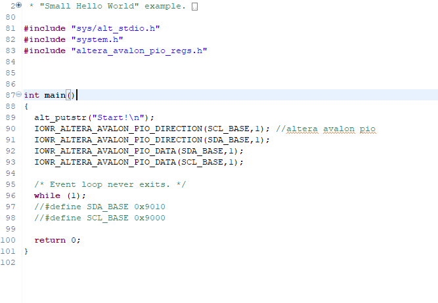
Task: Click the '//#define SDA_BASE 0x9010' comment
Action: (x=100, y=207)
